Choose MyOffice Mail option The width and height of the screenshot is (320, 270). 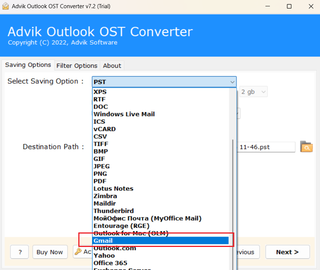tap(161, 218)
